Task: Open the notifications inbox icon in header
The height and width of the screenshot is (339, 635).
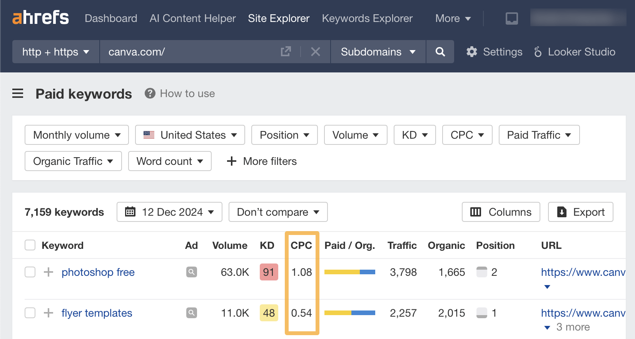Action: 511,18
